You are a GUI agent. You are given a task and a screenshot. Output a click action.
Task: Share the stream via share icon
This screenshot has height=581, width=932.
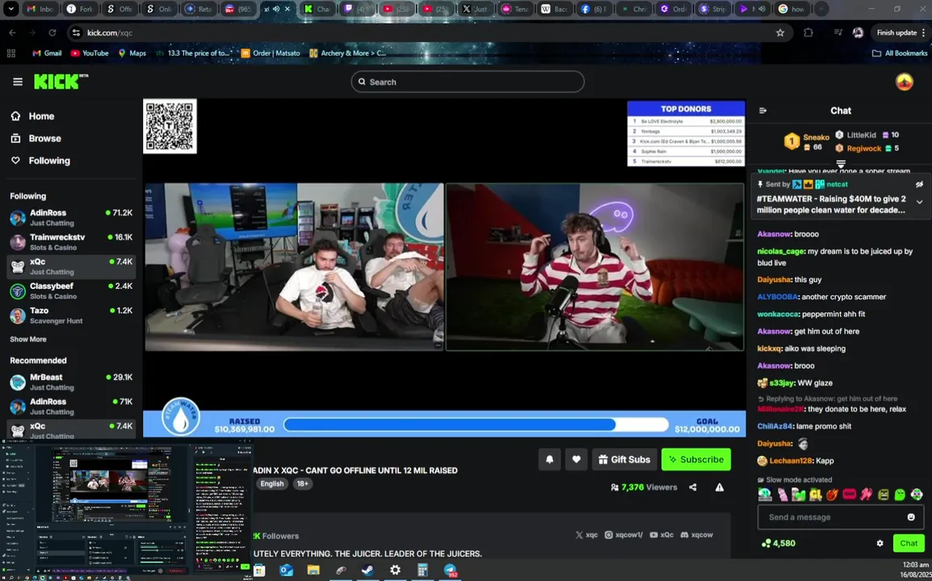point(692,487)
